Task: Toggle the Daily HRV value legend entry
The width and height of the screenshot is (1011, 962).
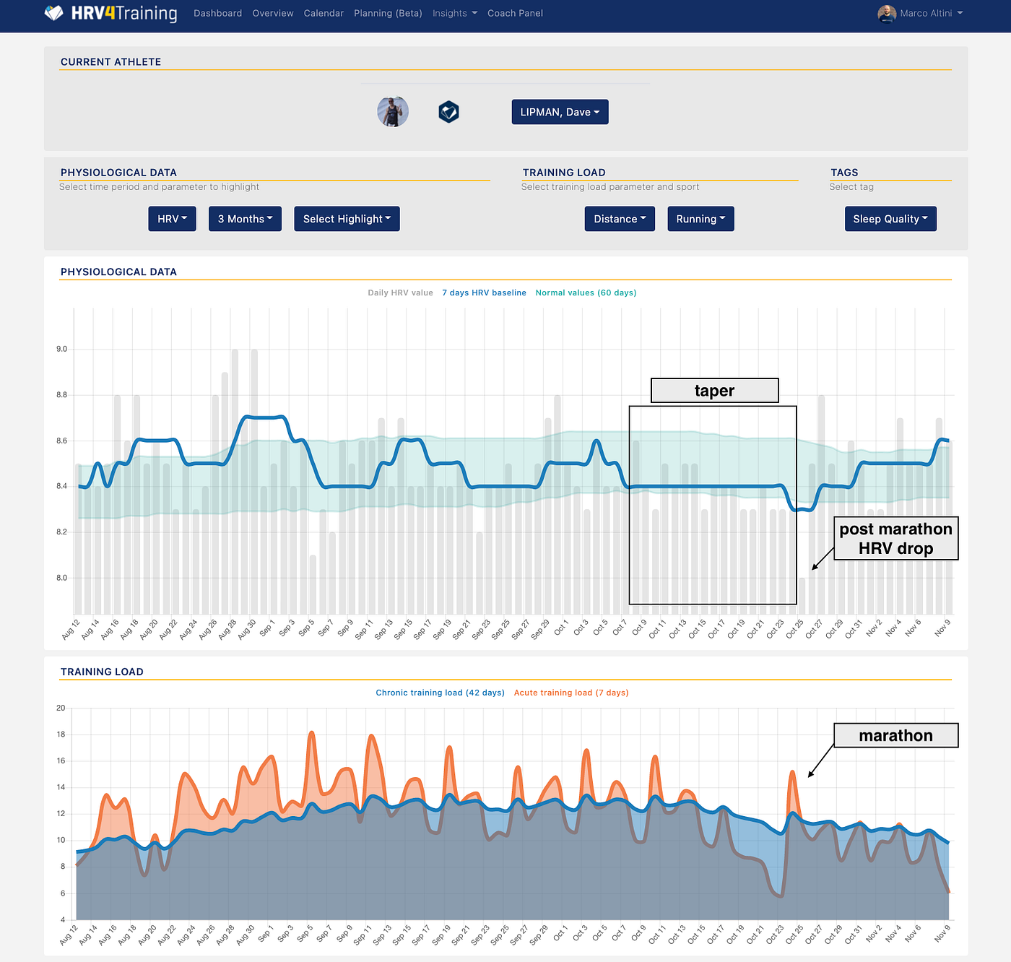Action: click(x=400, y=292)
